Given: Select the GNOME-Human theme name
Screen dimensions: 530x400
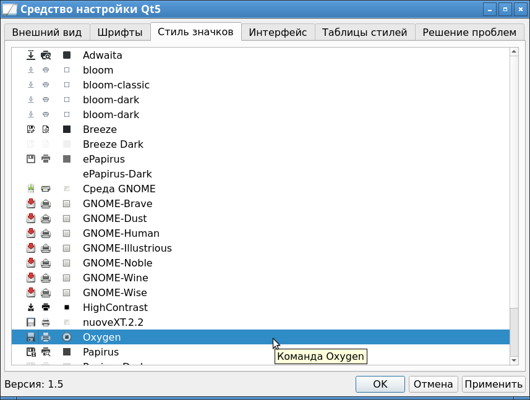Looking at the screenshot, I should pyautogui.click(x=121, y=234).
